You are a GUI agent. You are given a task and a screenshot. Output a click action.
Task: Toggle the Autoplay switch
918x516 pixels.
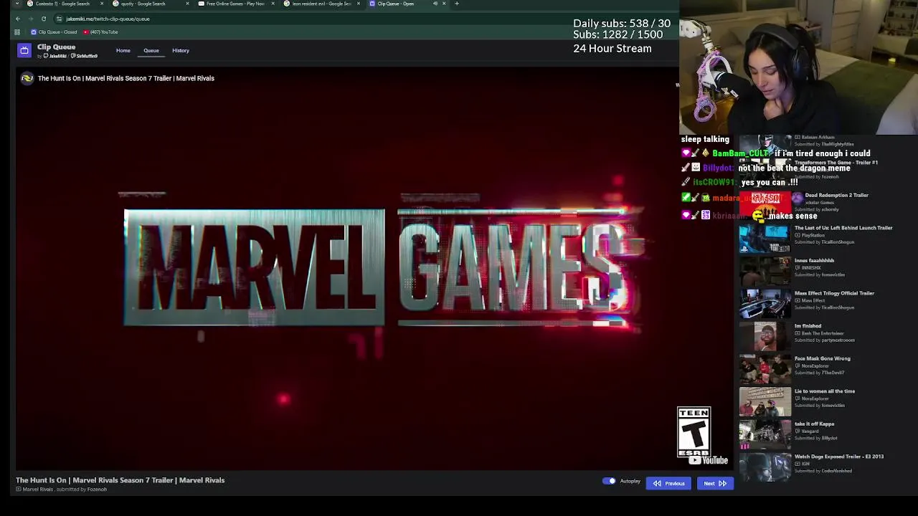click(609, 481)
